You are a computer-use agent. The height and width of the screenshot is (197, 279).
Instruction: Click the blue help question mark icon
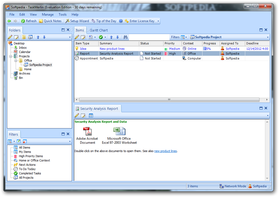[x=121, y=21]
